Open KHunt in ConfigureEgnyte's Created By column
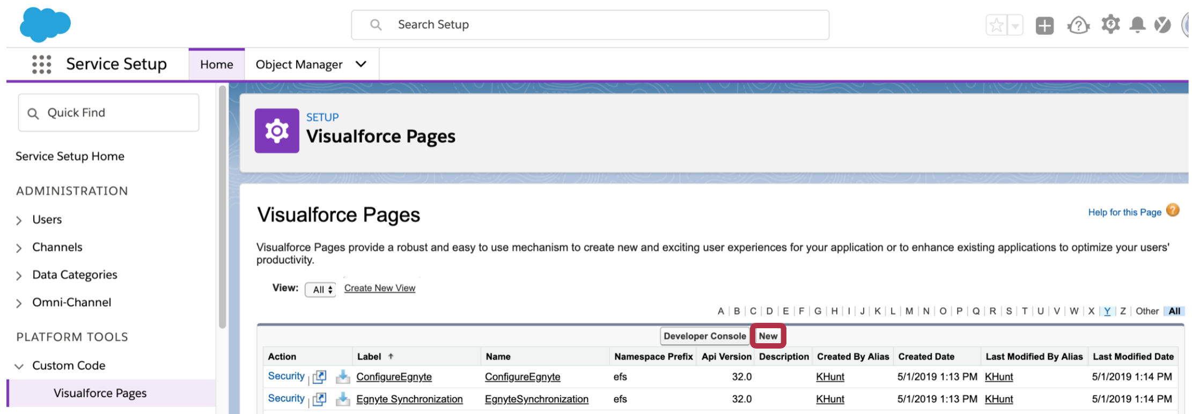Screen dimensions: 1192x414 [830, 377]
